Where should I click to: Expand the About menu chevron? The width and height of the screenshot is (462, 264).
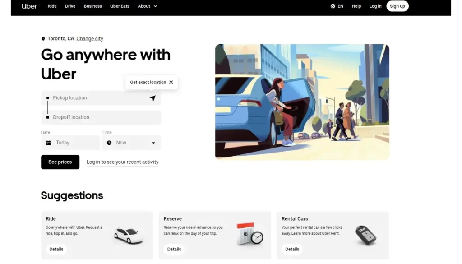pos(156,6)
